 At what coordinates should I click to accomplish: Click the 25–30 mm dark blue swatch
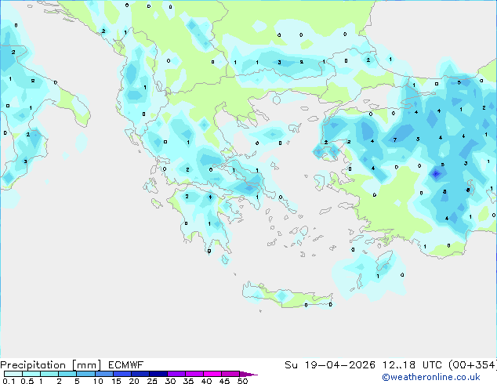point(158,374)
